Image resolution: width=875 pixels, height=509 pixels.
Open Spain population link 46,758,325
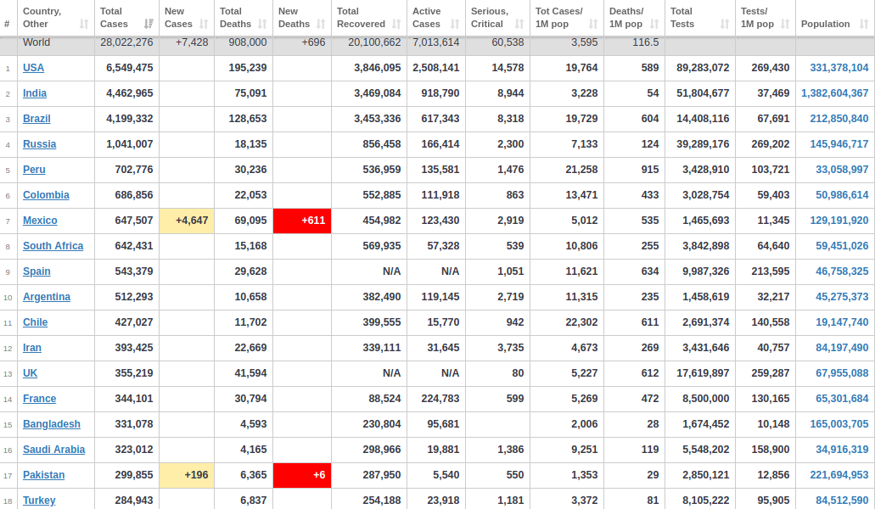842,271
